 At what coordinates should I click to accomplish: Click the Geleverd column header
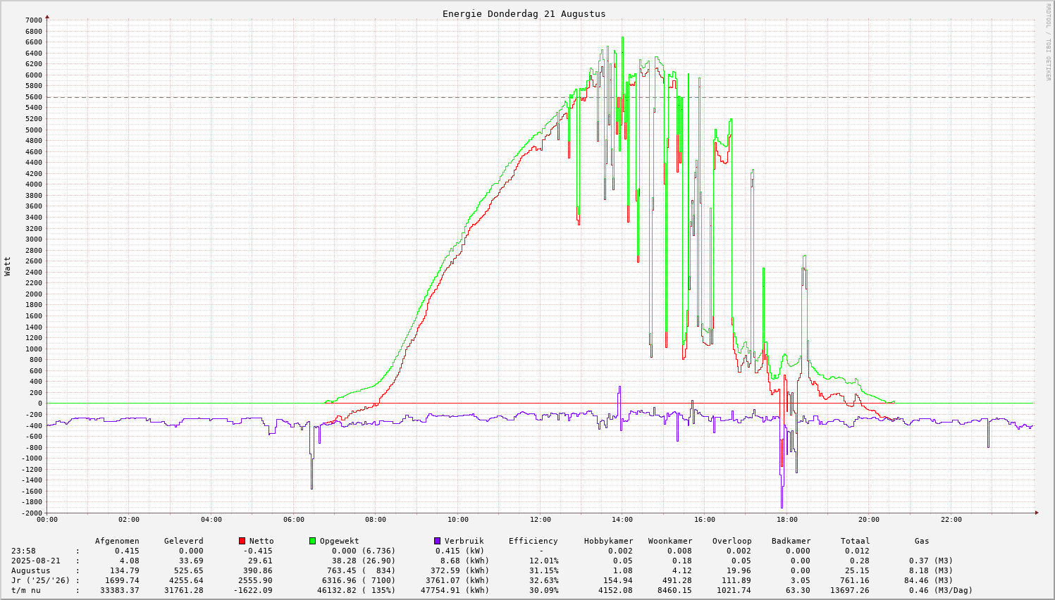coord(183,541)
